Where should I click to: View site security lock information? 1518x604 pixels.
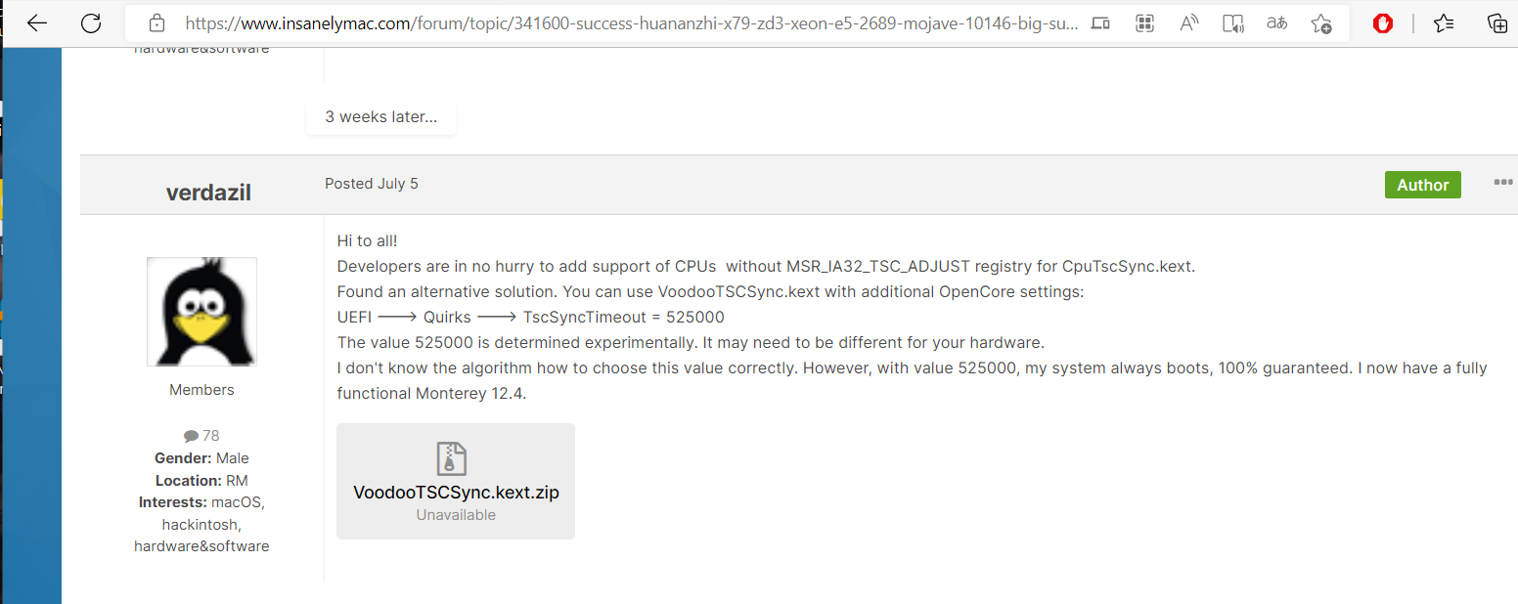point(156,23)
